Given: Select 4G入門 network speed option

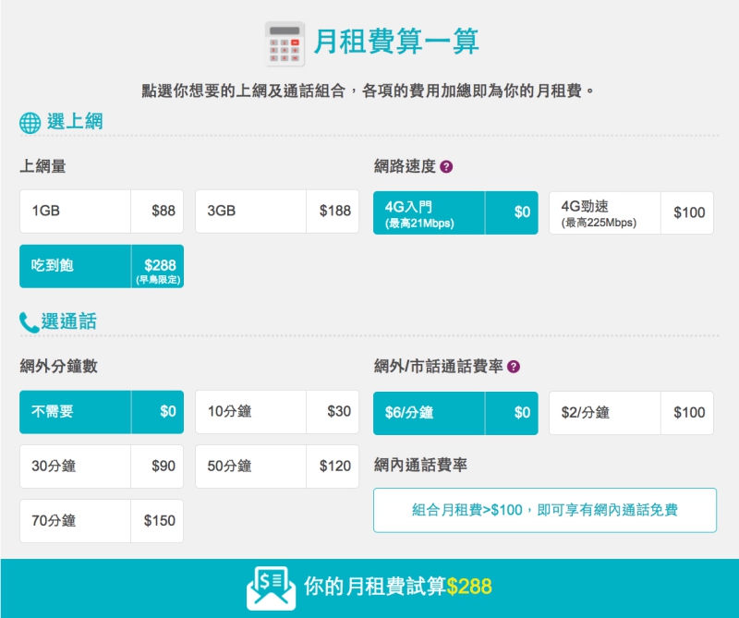Looking at the screenshot, I should point(455,212).
